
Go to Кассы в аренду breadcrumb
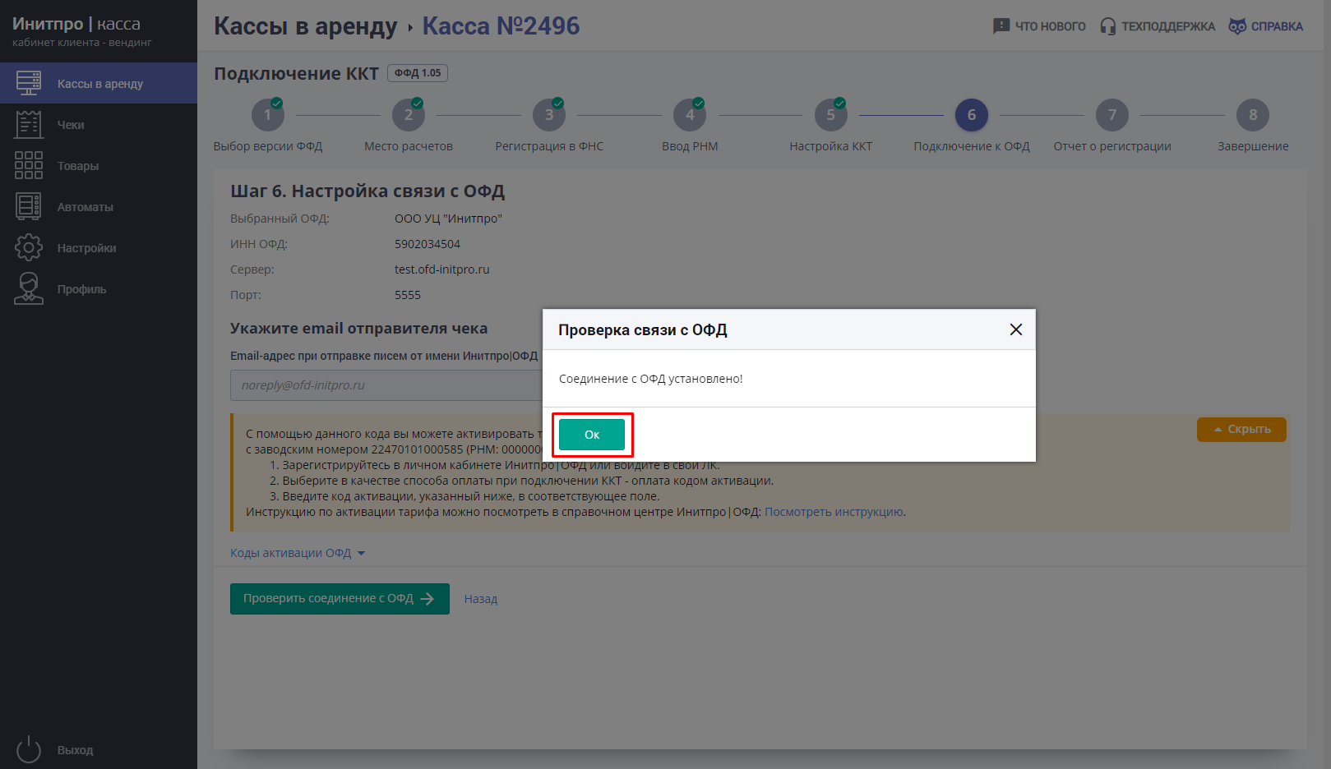[x=305, y=26]
